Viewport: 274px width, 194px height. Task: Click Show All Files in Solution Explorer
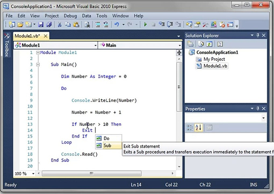(x=201, y=44)
